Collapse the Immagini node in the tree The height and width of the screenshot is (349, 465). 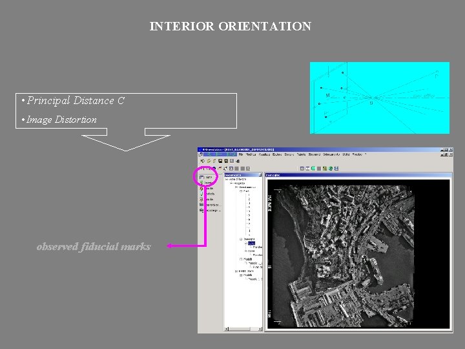click(x=241, y=239)
